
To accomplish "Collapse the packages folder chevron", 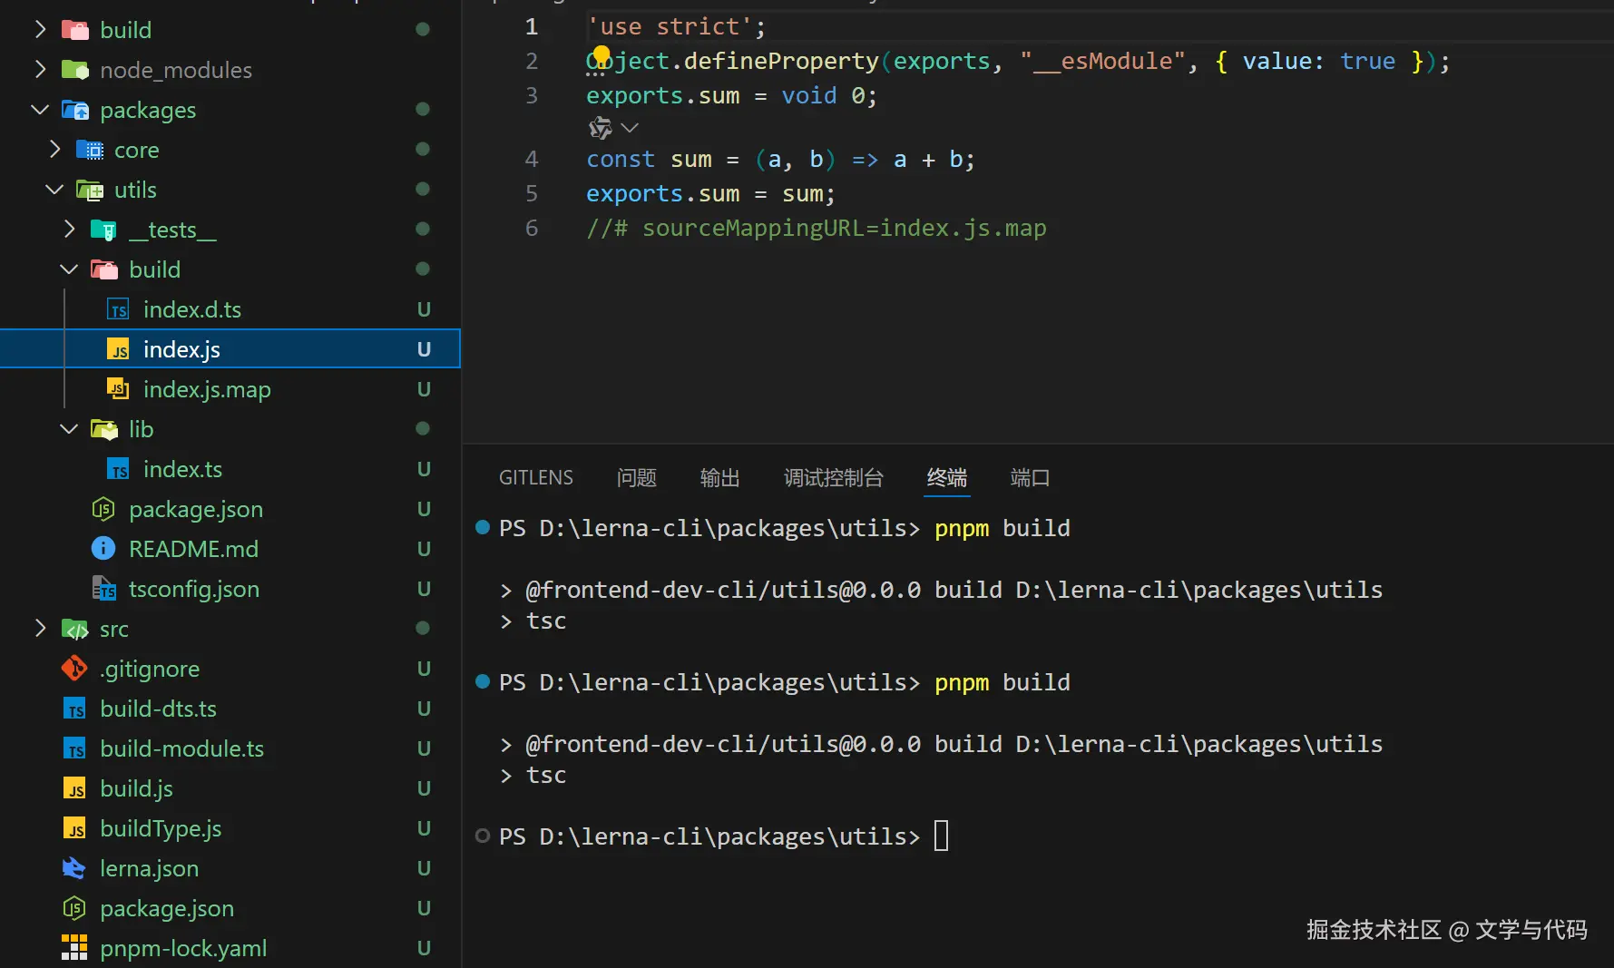I will tap(40, 110).
